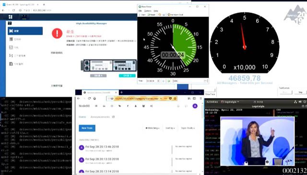Image resolution: width=307 pixels, height=175 pixels.
Task: Toggle the Firefox sidebar icon
Action: [x=194, y=98]
